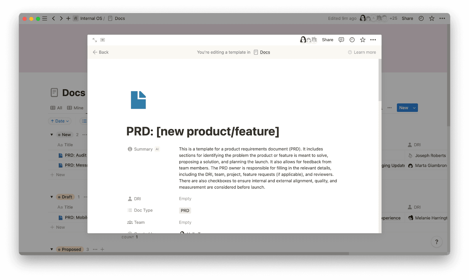Open the sidebar with the hamburger icon
Viewport: 469px width, 280px height.
[45, 18]
